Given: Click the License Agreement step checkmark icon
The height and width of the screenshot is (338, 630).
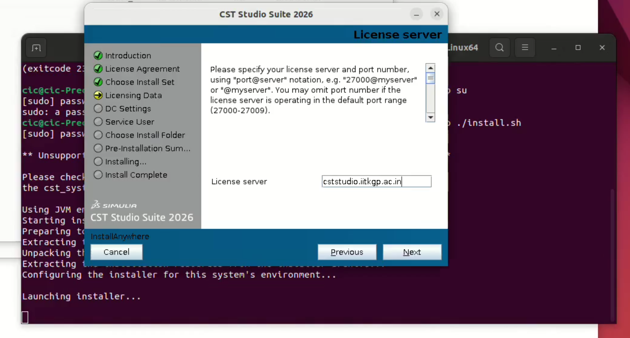Looking at the screenshot, I should point(98,69).
